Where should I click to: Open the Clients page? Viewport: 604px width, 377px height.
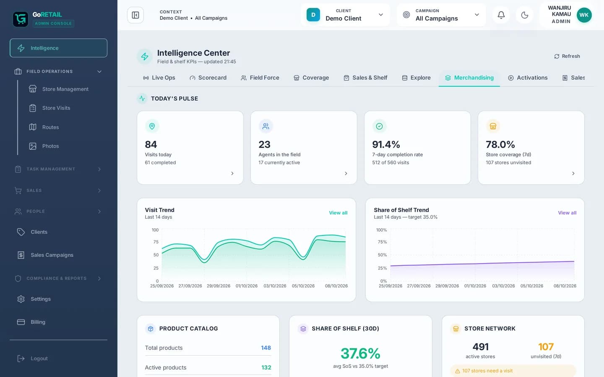click(x=58, y=232)
